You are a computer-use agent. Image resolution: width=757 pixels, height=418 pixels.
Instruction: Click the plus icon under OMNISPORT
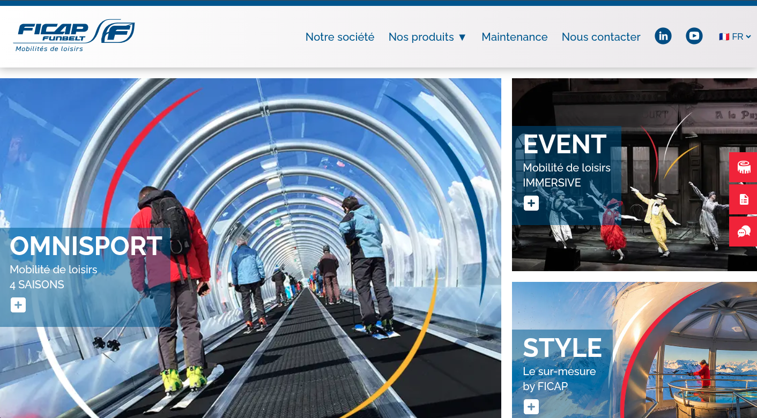pos(18,305)
